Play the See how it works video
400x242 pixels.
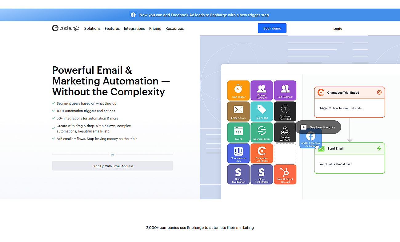coord(318,127)
